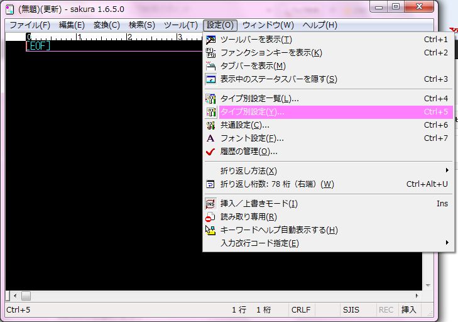458x322 pixels.
Task: Click the [EOF] marker in editor
Action: (x=38, y=46)
